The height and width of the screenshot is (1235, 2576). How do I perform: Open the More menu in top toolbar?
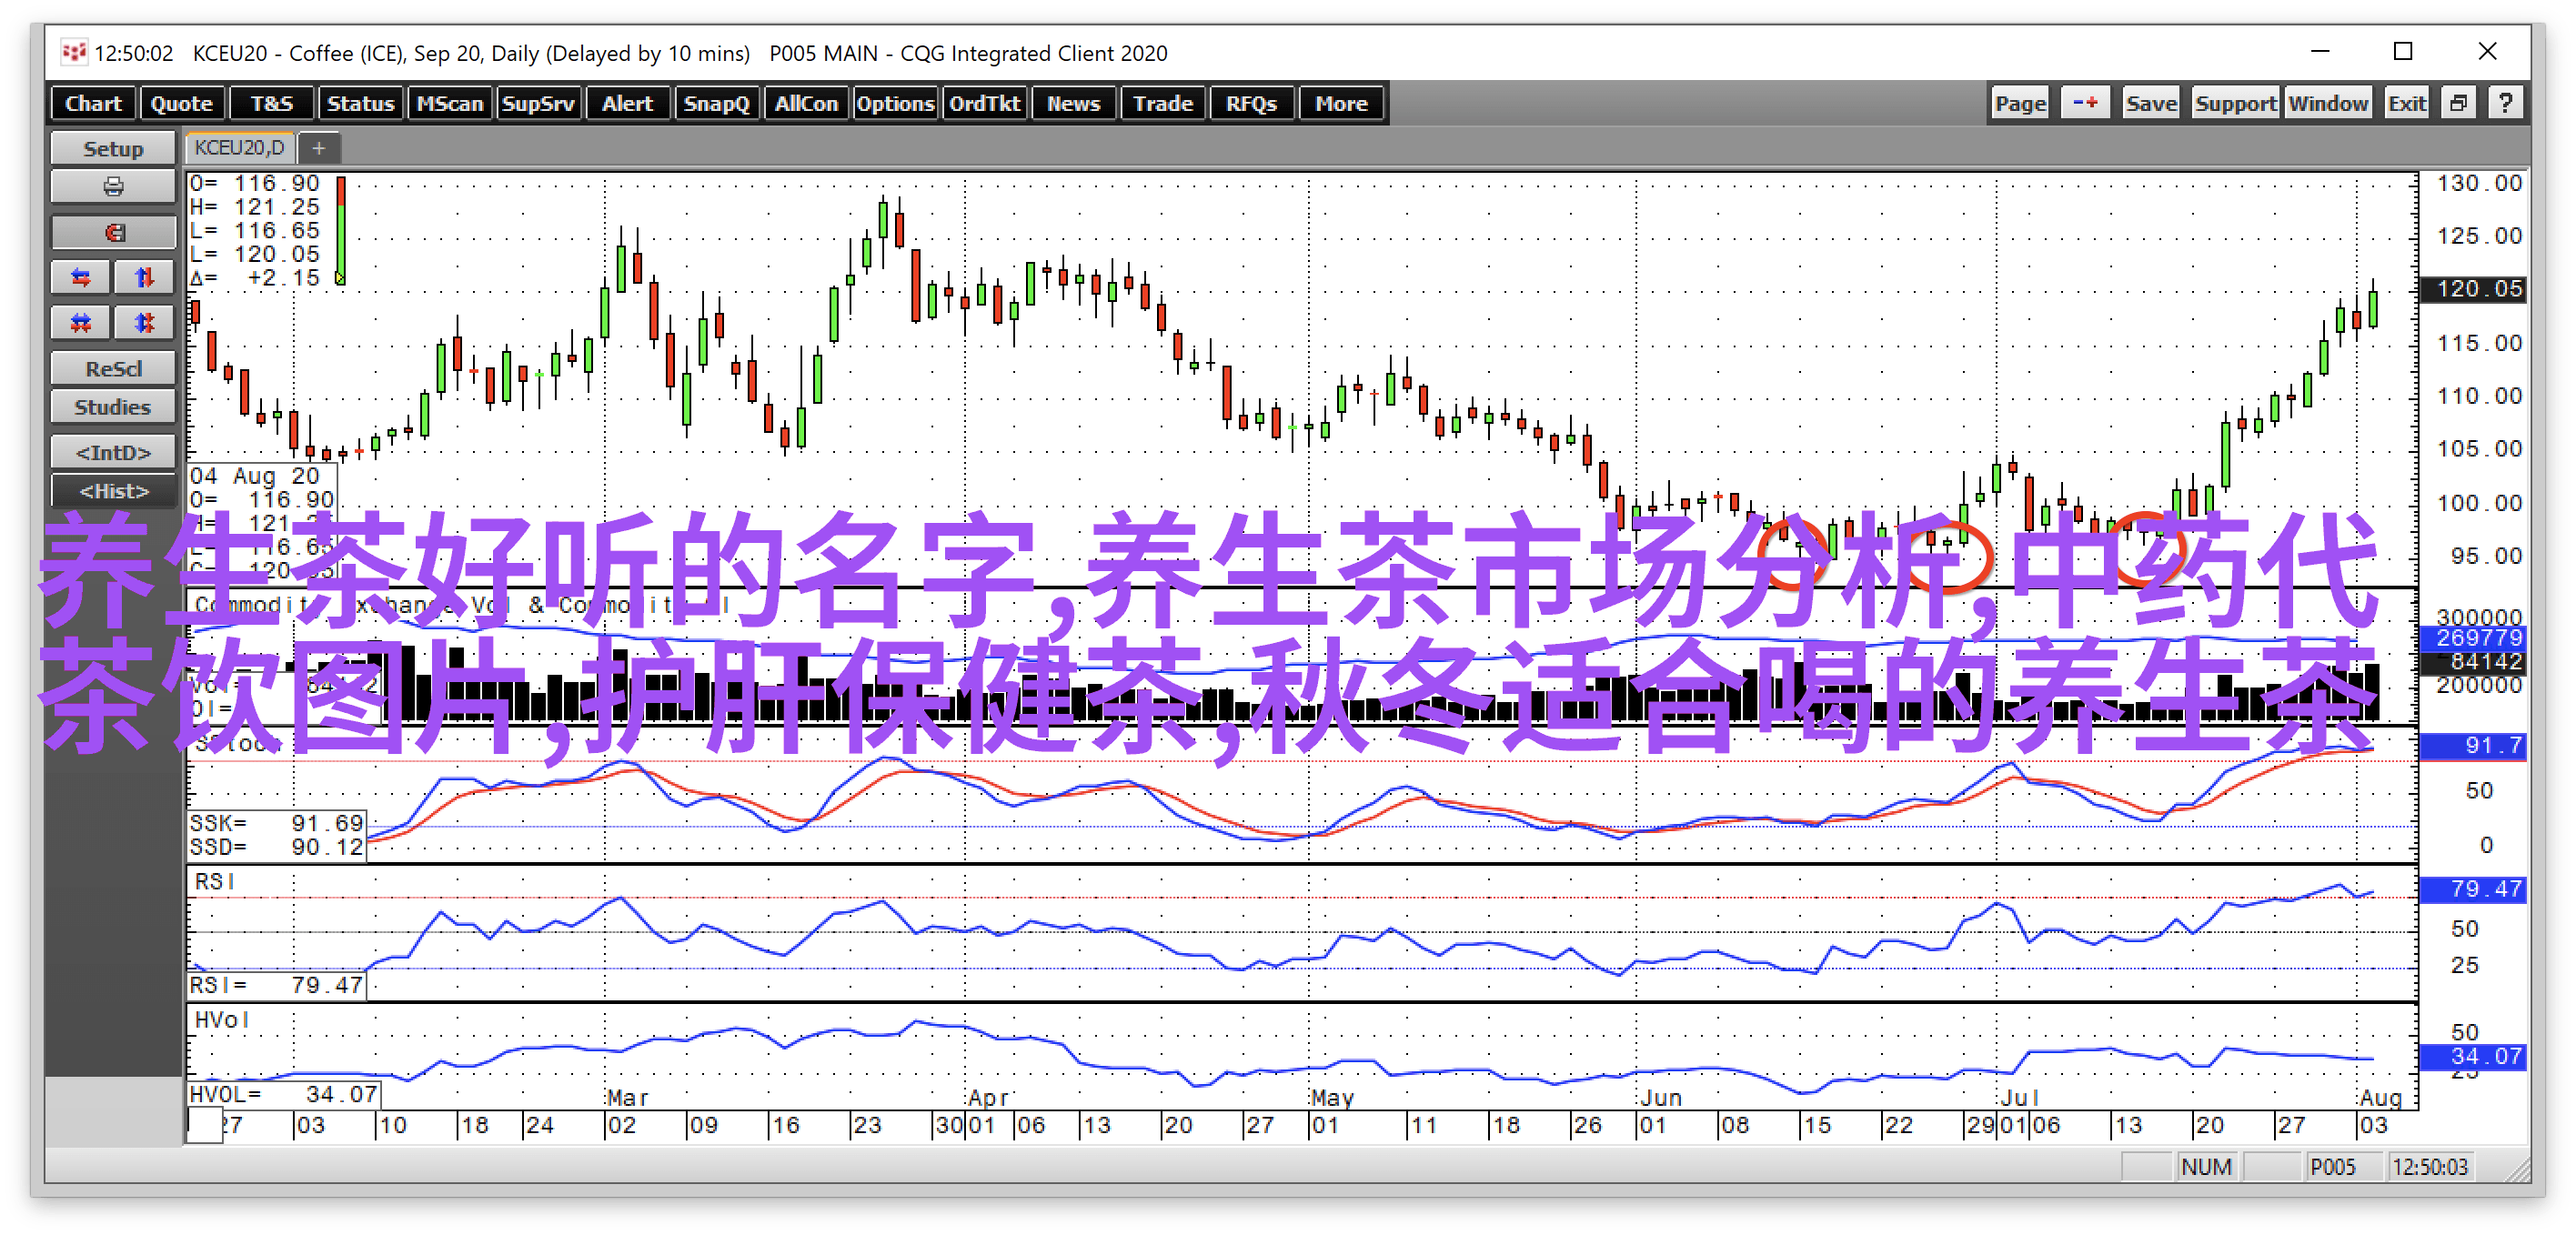pos(1340,103)
